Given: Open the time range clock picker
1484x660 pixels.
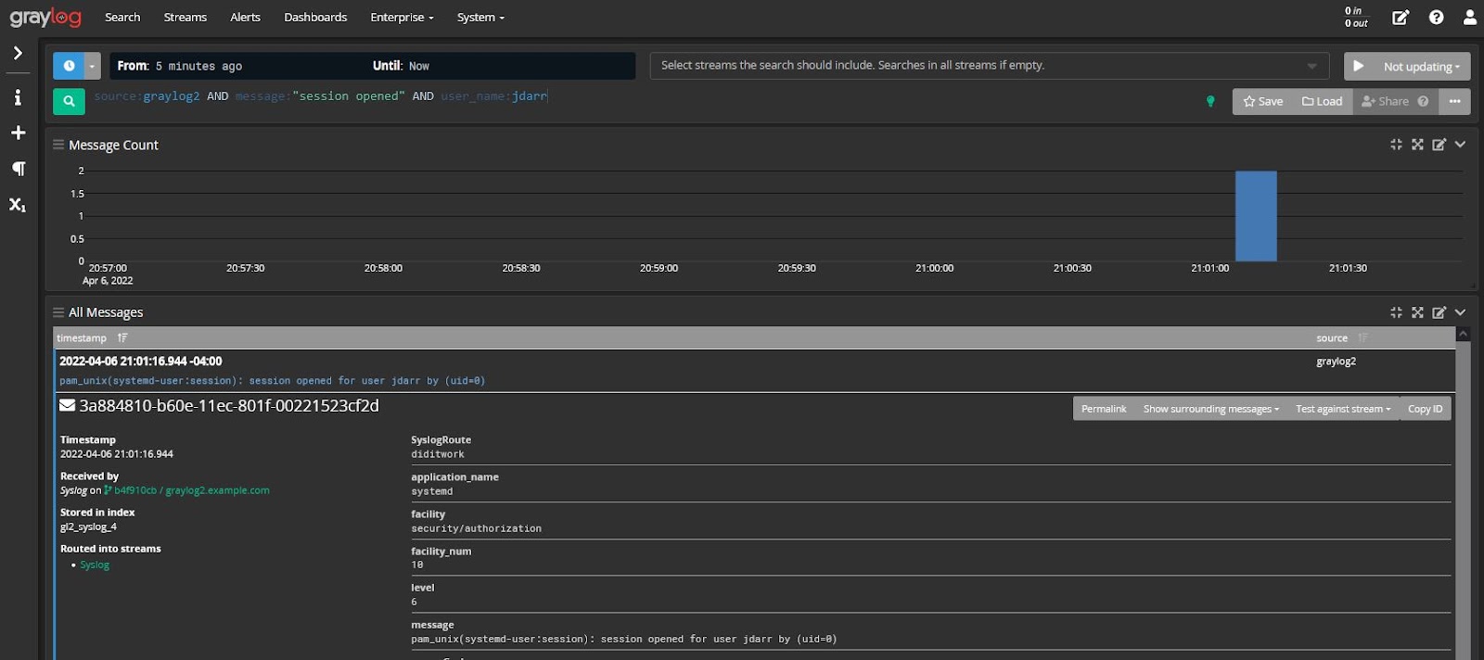Looking at the screenshot, I should tap(69, 66).
